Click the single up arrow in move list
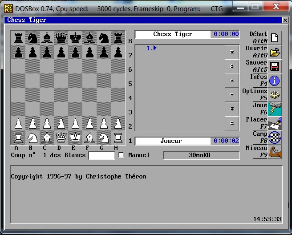This screenshot has height=235, width=292. [x=232, y=81]
